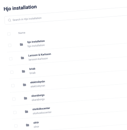Check the hjo-installation row checkbox
The image size is (127, 130).
10,45
